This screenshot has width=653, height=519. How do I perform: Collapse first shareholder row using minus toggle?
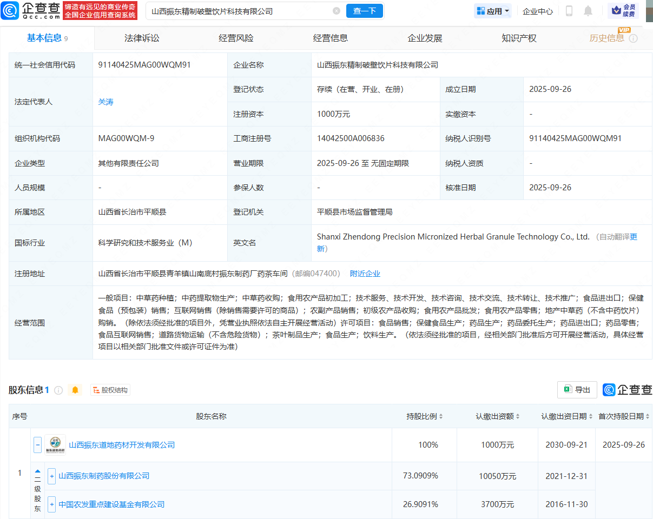[37, 445]
